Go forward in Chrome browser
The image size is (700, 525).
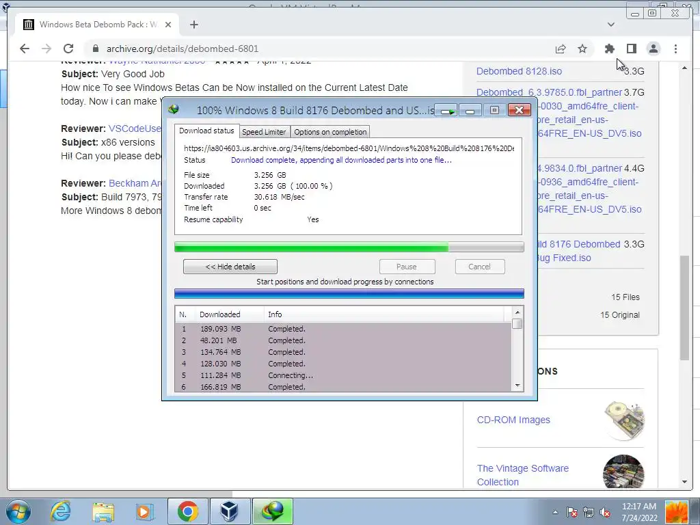pyautogui.click(x=46, y=49)
